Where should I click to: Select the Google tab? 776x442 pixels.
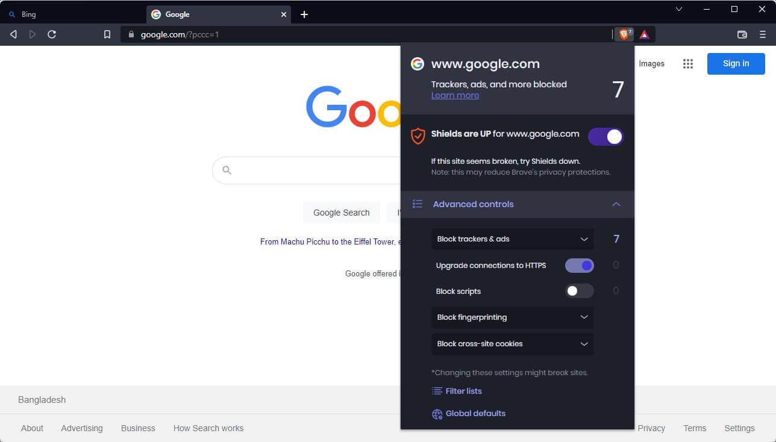[x=218, y=14]
